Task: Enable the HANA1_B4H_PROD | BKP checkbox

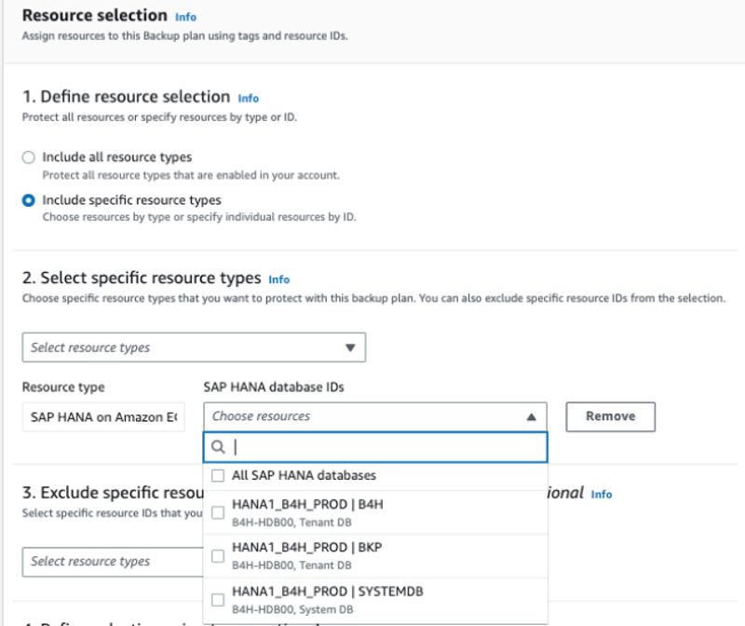Action: tap(218, 556)
